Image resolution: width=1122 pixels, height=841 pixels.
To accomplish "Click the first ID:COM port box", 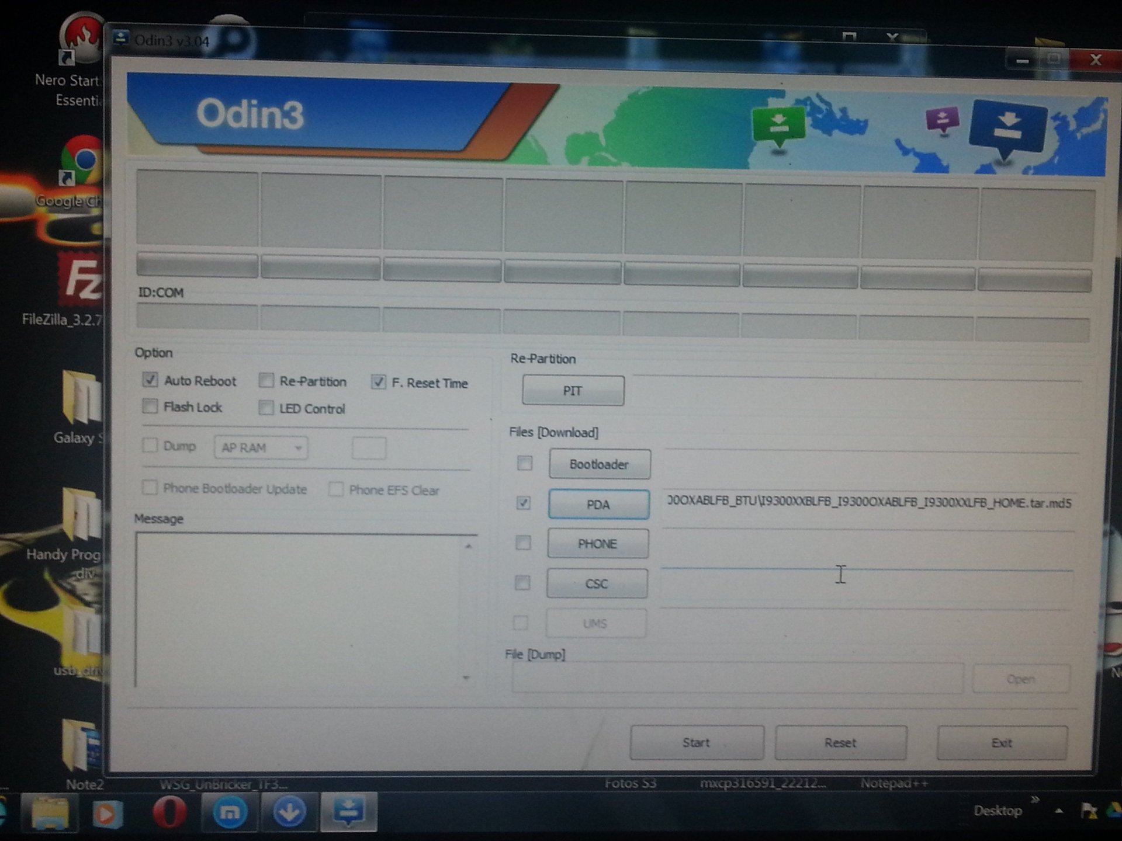I will (x=197, y=316).
